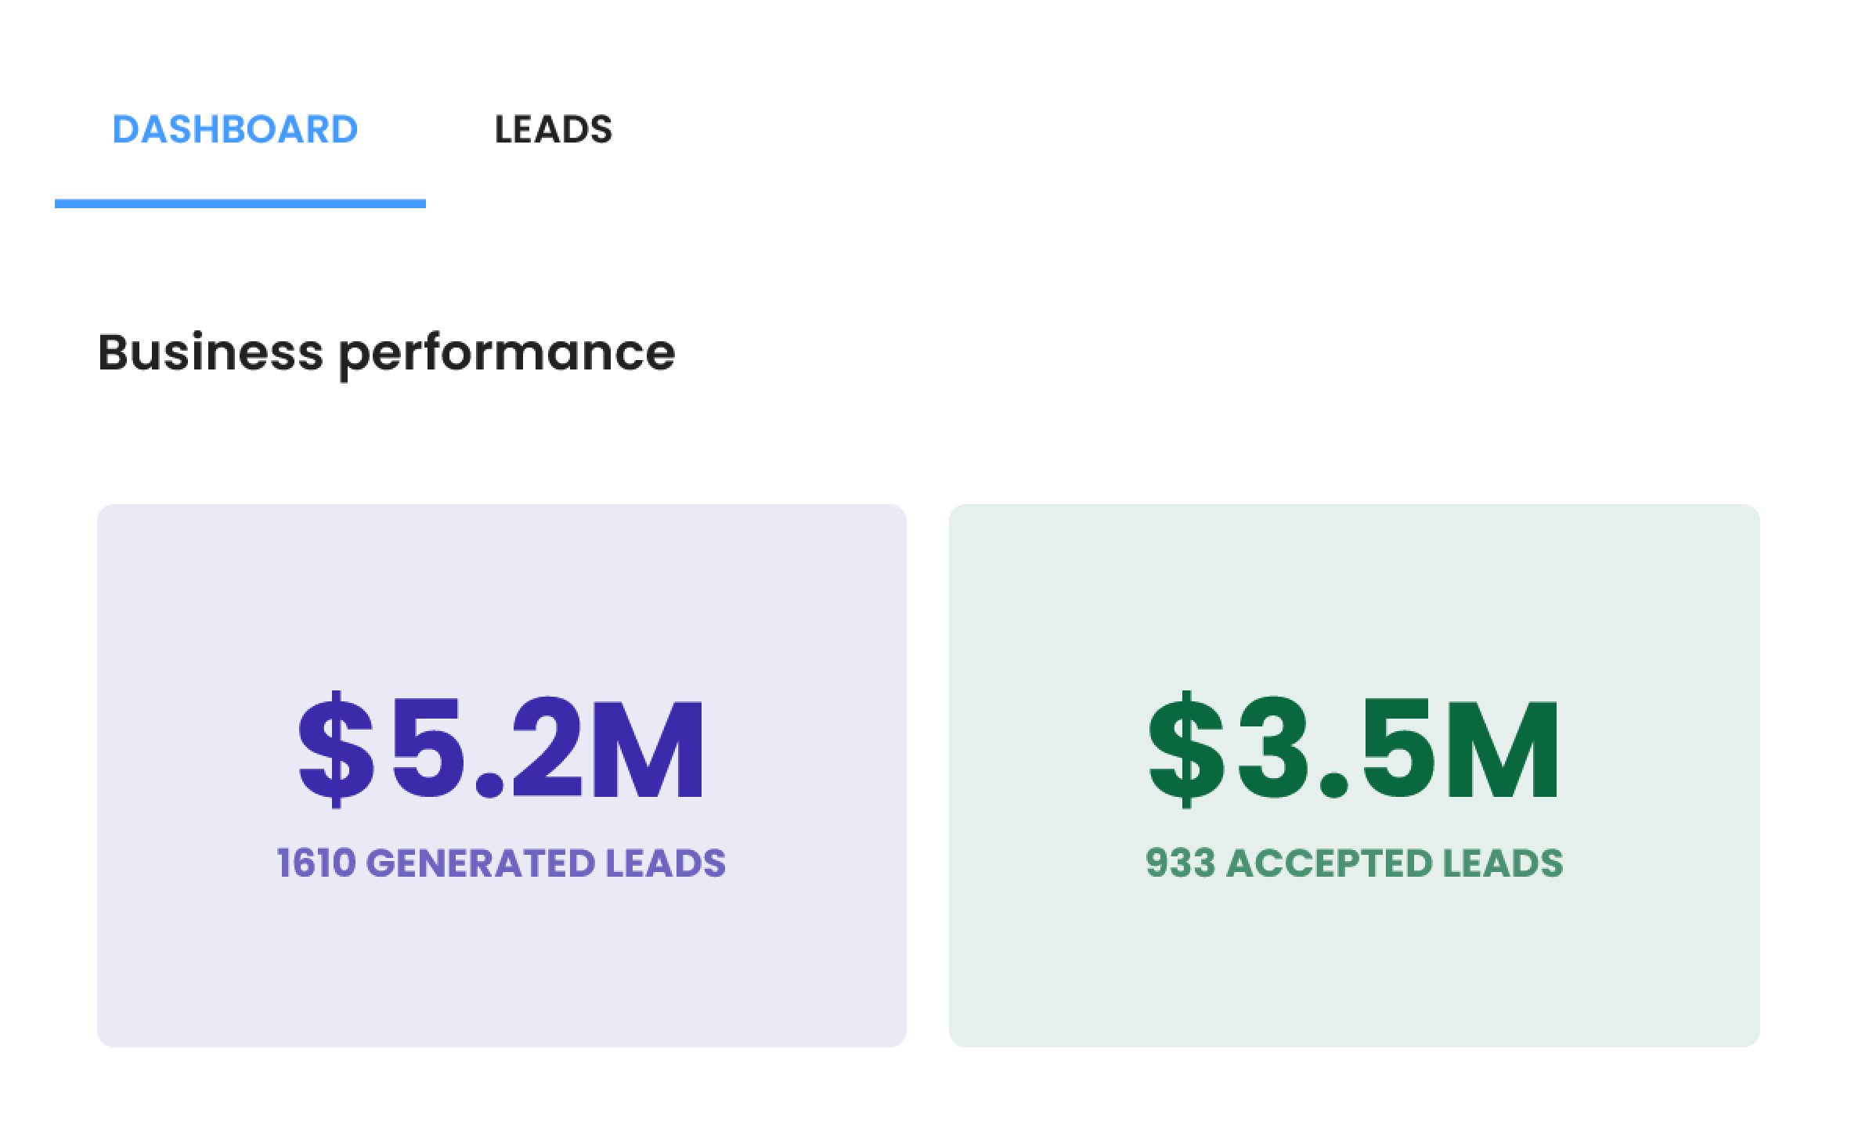Switch to the LEADS tab
Image resolution: width=1851 pixels, height=1146 pixels.
[553, 130]
